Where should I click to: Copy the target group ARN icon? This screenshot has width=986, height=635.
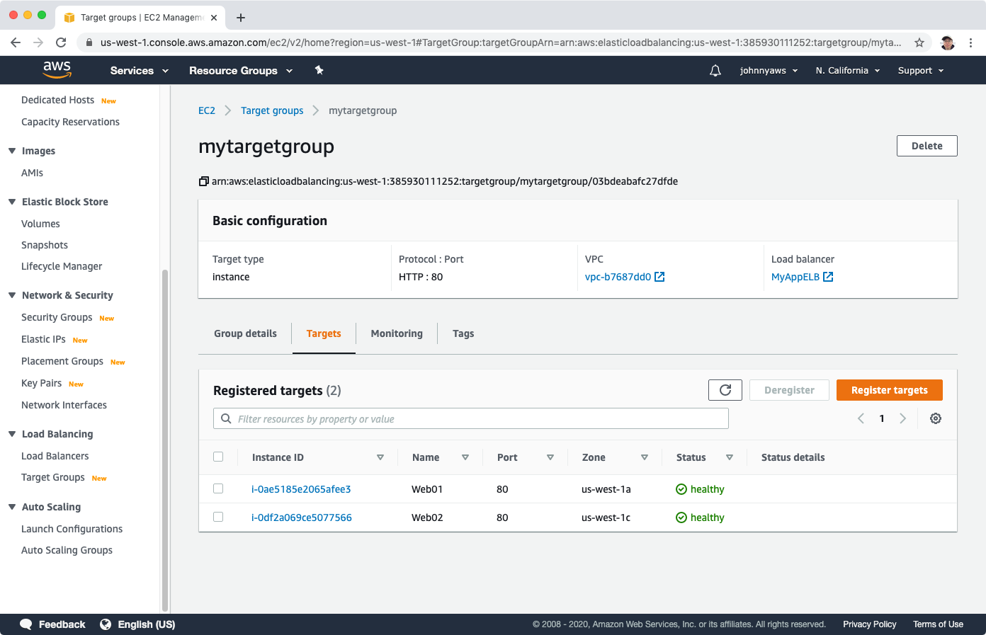coord(204,181)
